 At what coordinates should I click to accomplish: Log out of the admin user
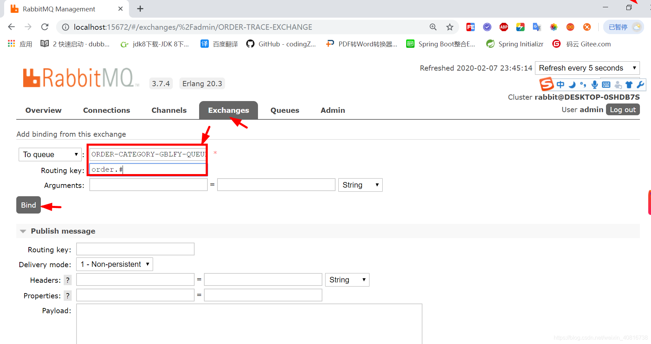click(623, 109)
